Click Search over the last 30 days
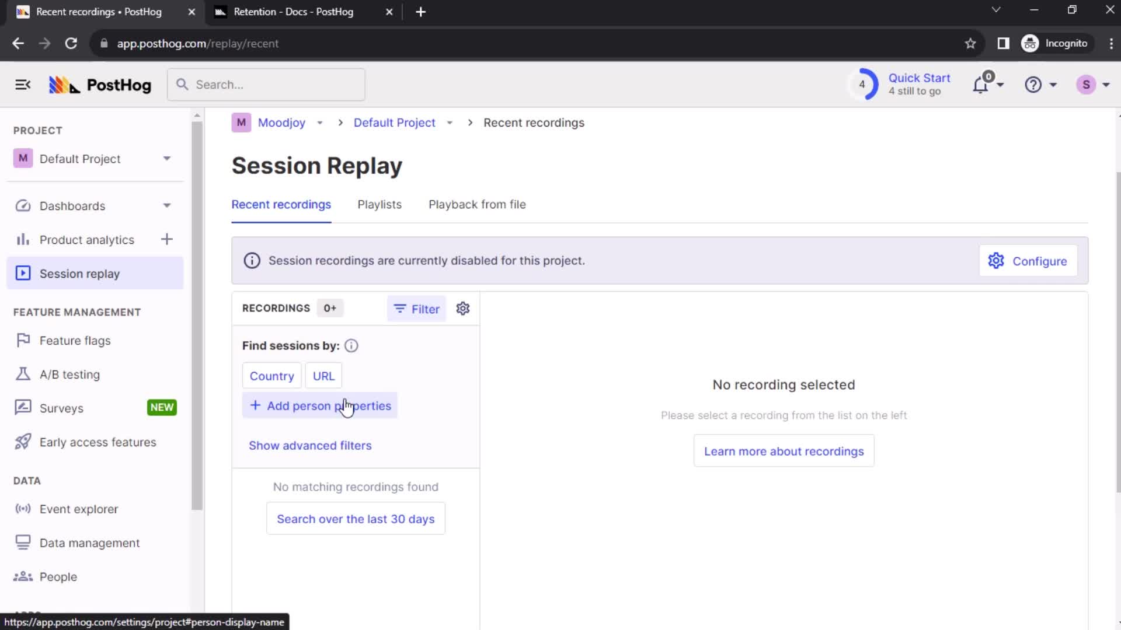 point(356,519)
